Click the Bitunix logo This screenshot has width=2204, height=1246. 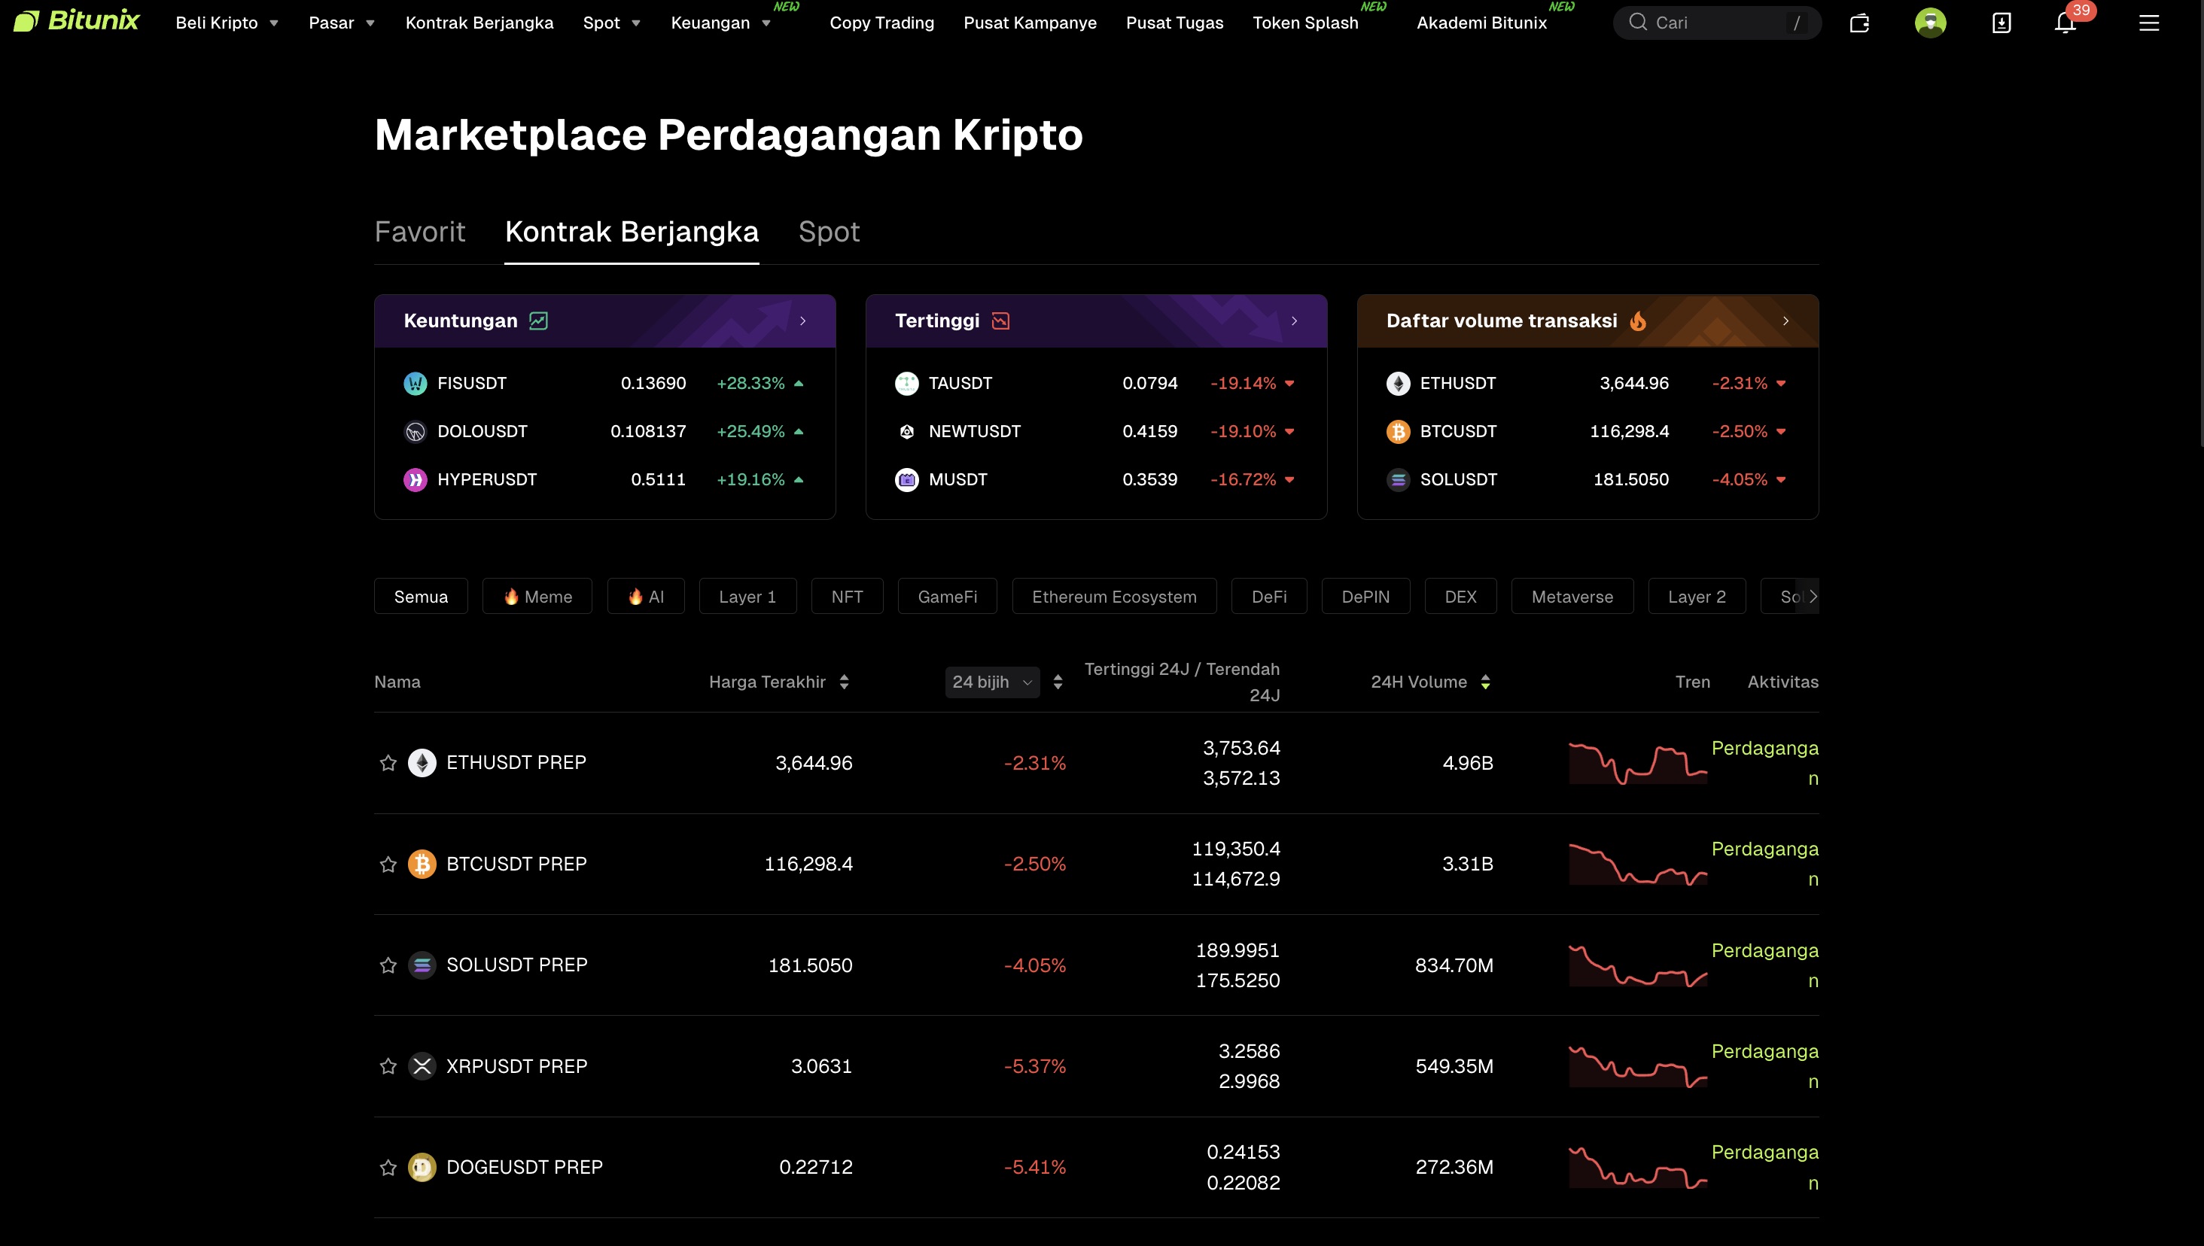point(76,21)
